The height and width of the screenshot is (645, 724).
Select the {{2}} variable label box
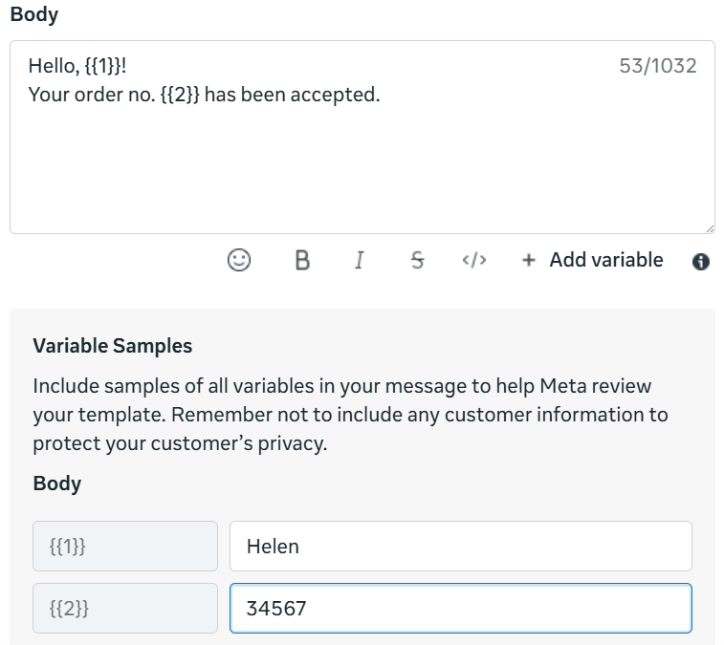125,608
